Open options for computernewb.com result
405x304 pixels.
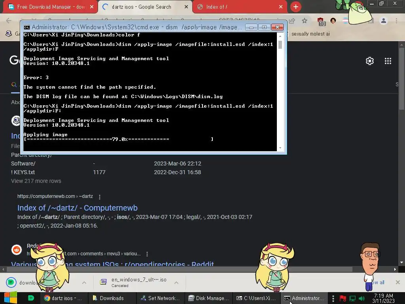tap(100, 197)
